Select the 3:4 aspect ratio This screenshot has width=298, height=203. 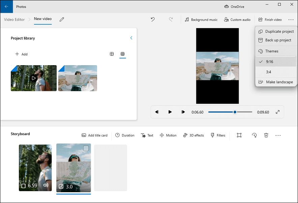[276, 72]
